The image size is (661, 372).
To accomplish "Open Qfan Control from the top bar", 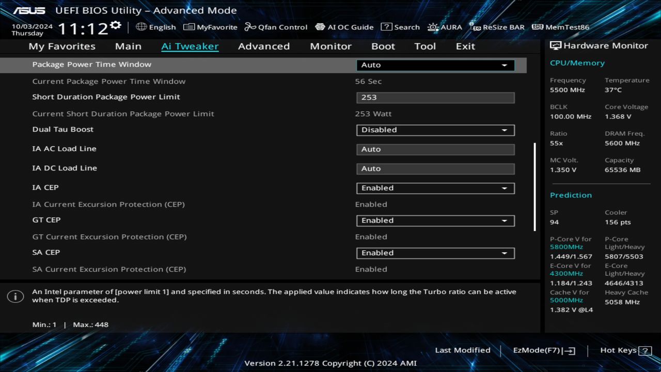I will click(276, 27).
